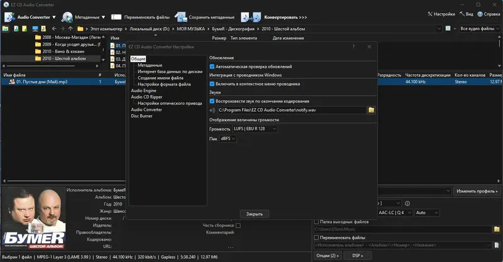Viewport: 503px width, 262px height.
Task: Toggle Автоматическая проверка обновлений checkbox
Action: [x=212, y=67]
